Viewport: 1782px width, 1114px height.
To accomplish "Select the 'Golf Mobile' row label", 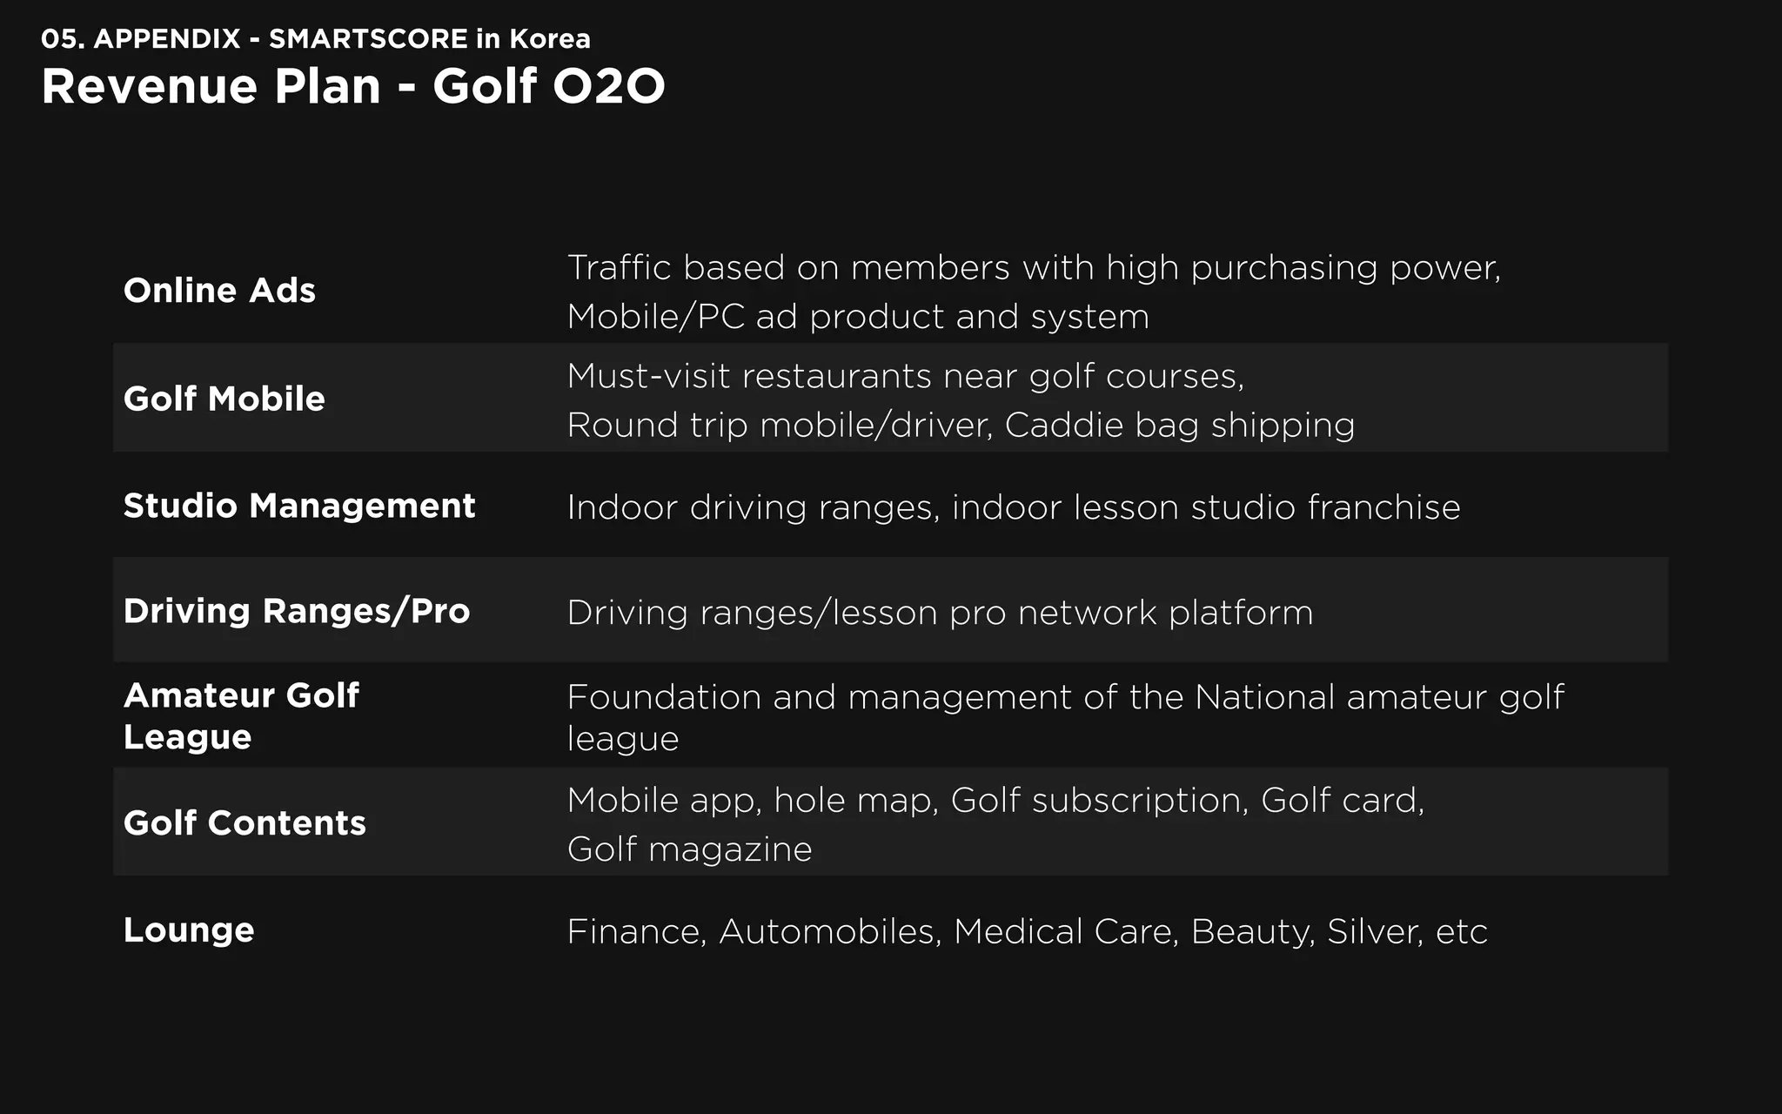I will point(224,399).
